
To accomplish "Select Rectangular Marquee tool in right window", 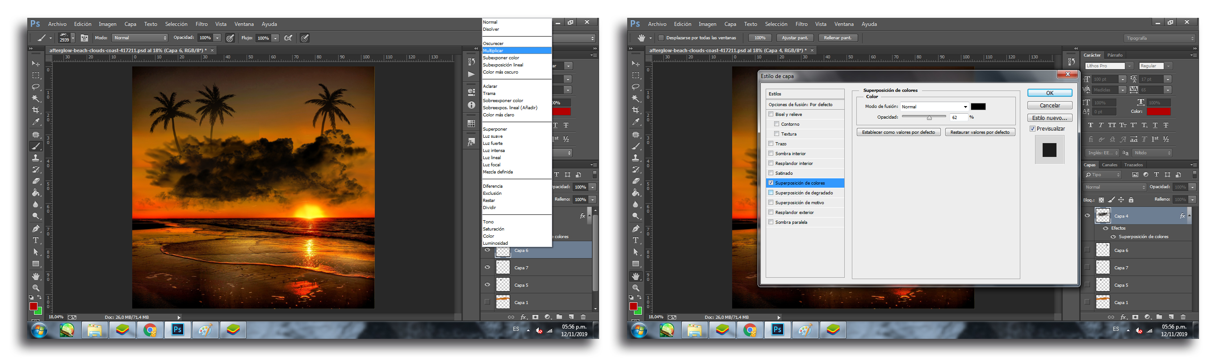I will pyautogui.click(x=636, y=75).
